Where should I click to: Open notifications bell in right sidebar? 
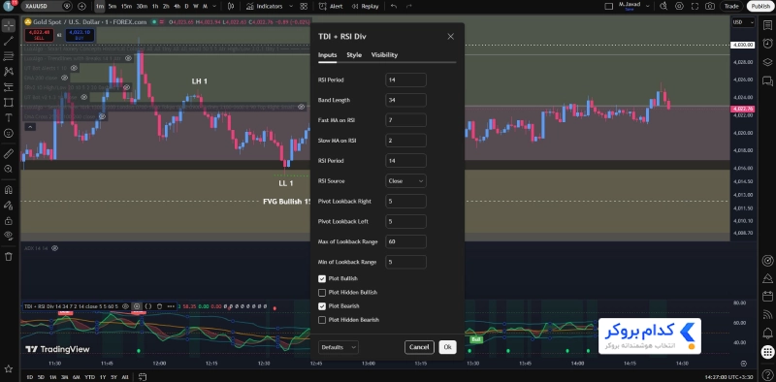pos(767,333)
